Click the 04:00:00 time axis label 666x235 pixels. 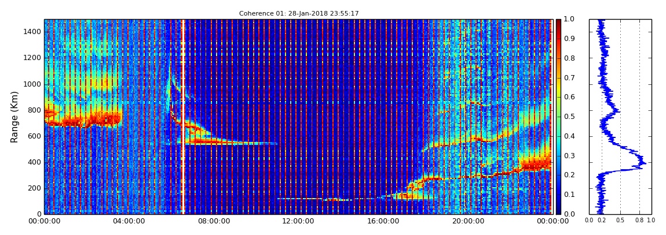pyautogui.click(x=128, y=221)
